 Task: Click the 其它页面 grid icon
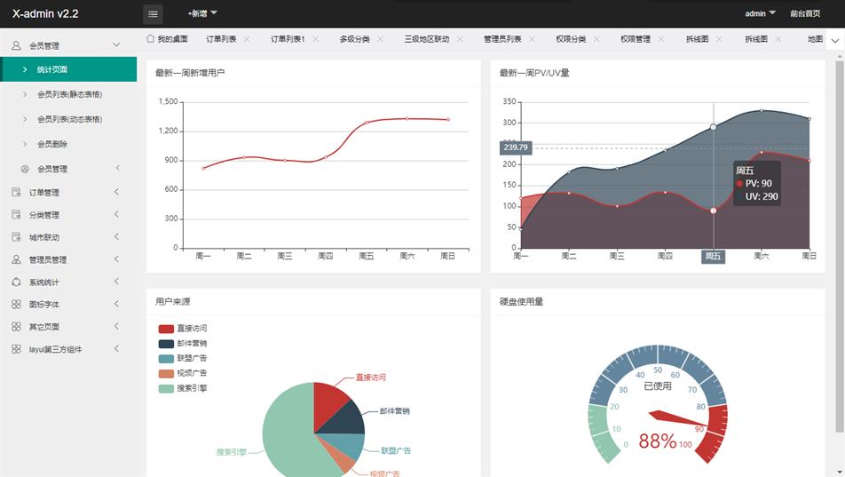[x=16, y=327]
